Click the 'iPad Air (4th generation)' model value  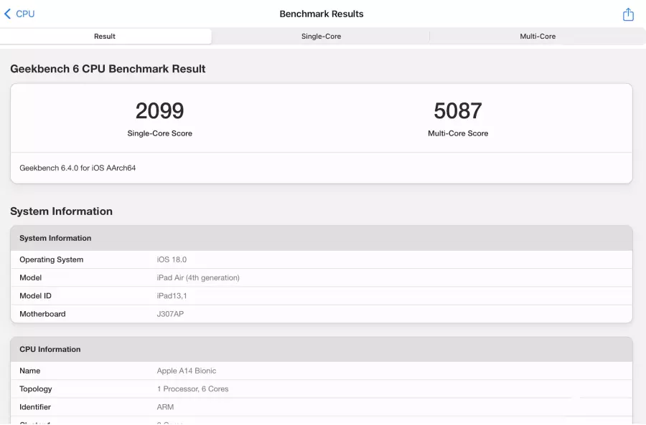coord(198,277)
